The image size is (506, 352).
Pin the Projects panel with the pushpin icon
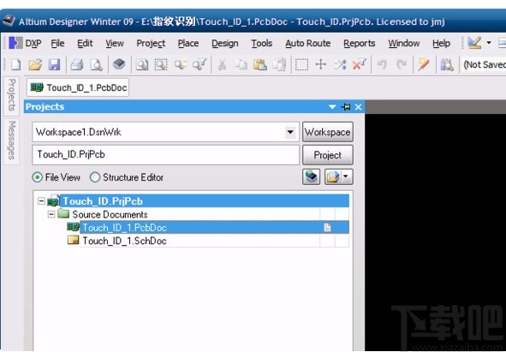346,107
